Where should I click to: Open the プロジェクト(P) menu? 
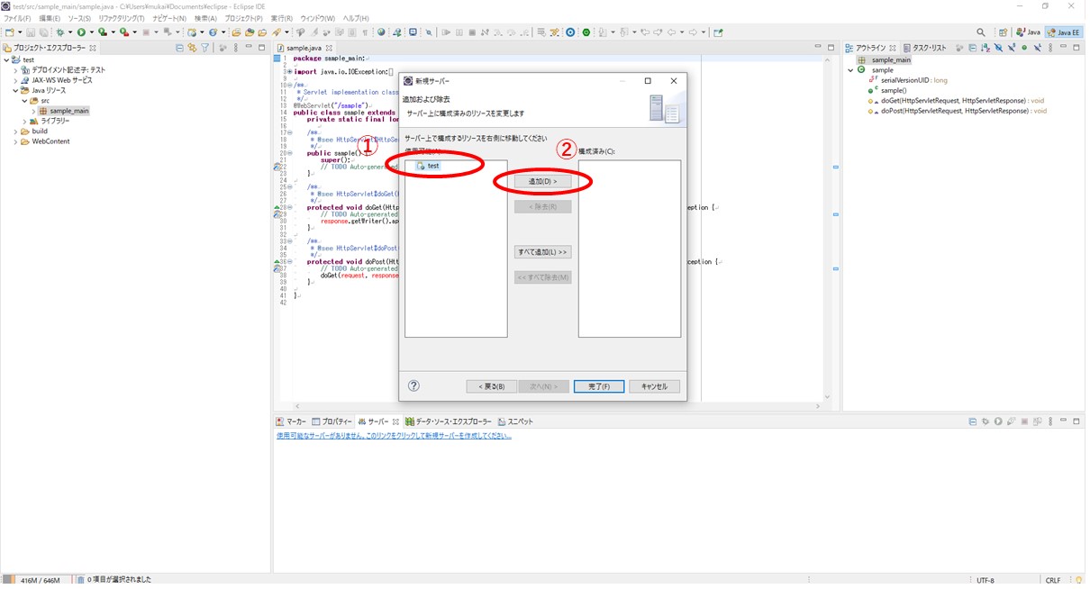click(244, 18)
